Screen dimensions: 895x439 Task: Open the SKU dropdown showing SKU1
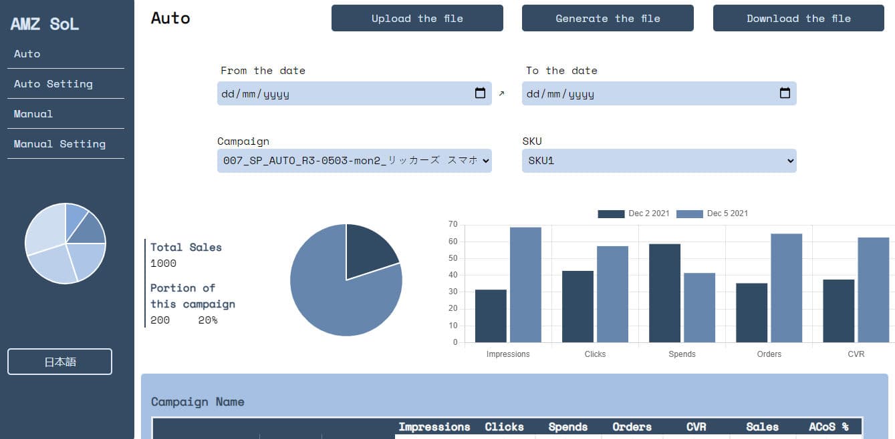658,160
